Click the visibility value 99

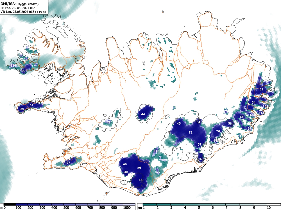coord(24,71)
